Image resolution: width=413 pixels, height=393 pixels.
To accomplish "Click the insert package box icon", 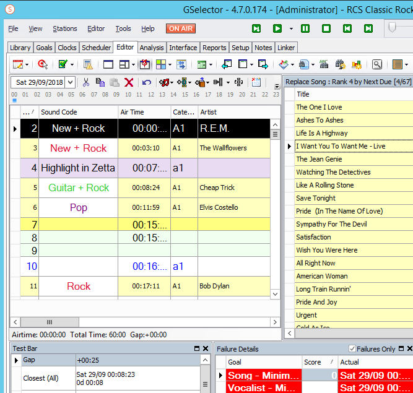I will pyautogui.click(x=200, y=82).
